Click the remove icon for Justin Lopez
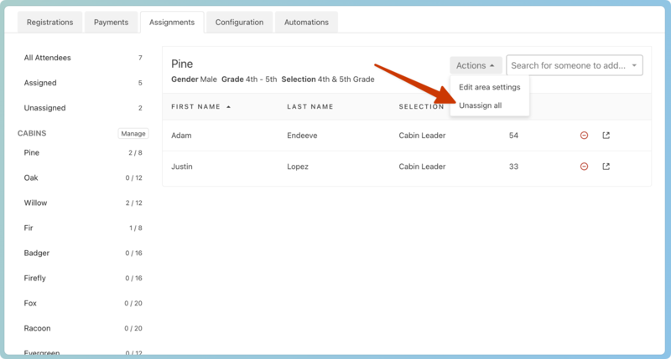 [x=584, y=167]
